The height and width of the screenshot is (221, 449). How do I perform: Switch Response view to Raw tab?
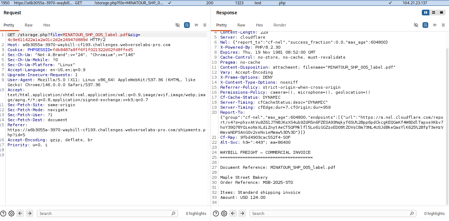point(241,25)
